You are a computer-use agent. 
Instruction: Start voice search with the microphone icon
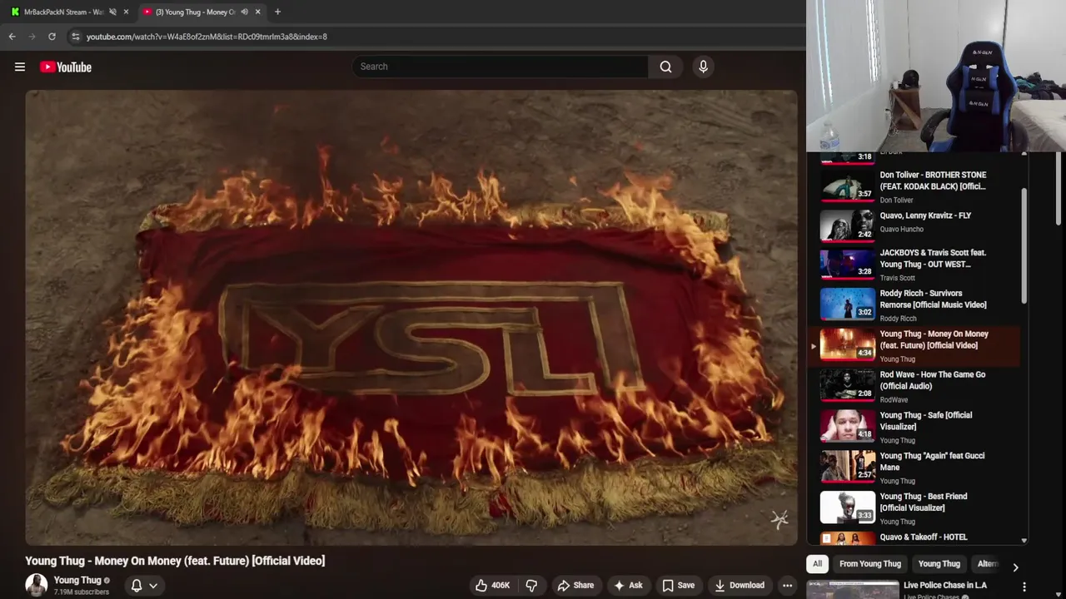[x=703, y=67]
